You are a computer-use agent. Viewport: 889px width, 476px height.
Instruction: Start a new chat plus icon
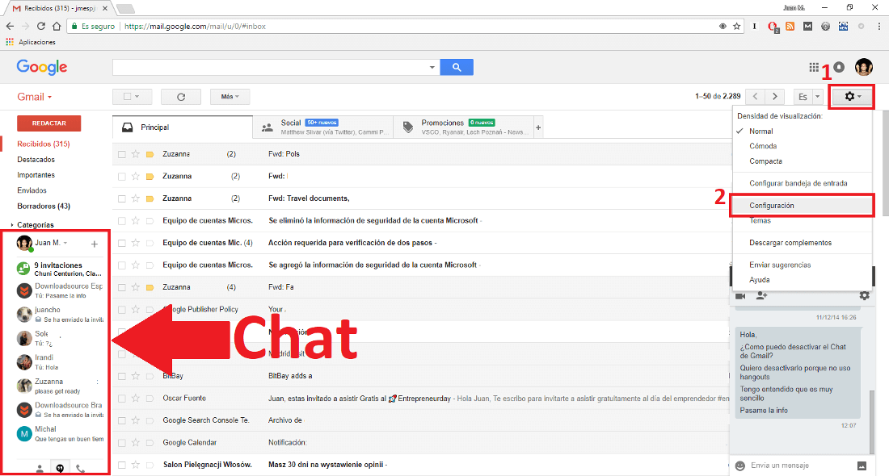point(94,244)
